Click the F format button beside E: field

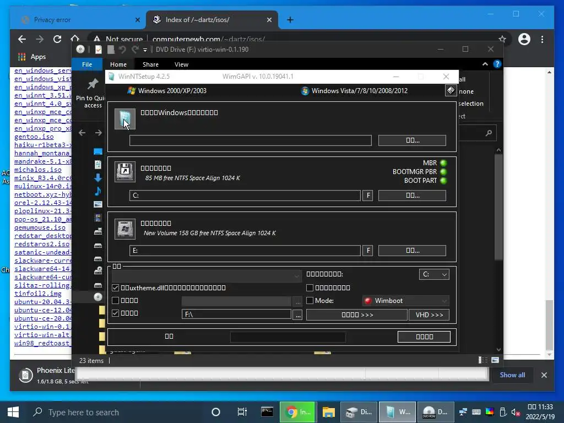click(x=367, y=251)
